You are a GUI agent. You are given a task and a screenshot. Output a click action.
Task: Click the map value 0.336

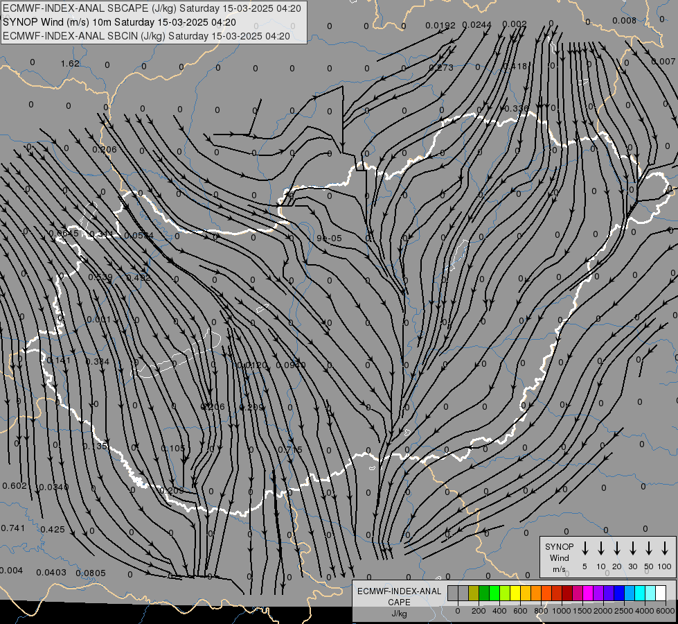point(516,108)
